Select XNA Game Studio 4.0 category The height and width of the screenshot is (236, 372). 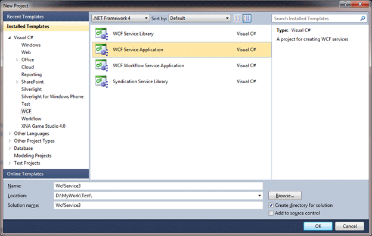pos(43,126)
